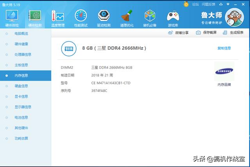This screenshot has height=167, width=250.
Task: Select 显卡信息 in sidebar
Action: click(x=25, y=97)
